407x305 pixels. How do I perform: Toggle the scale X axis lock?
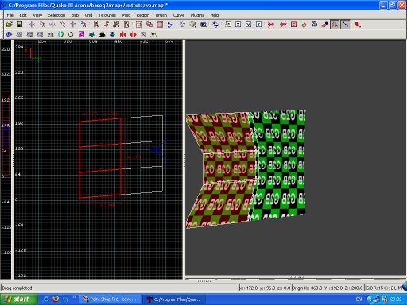point(238,25)
